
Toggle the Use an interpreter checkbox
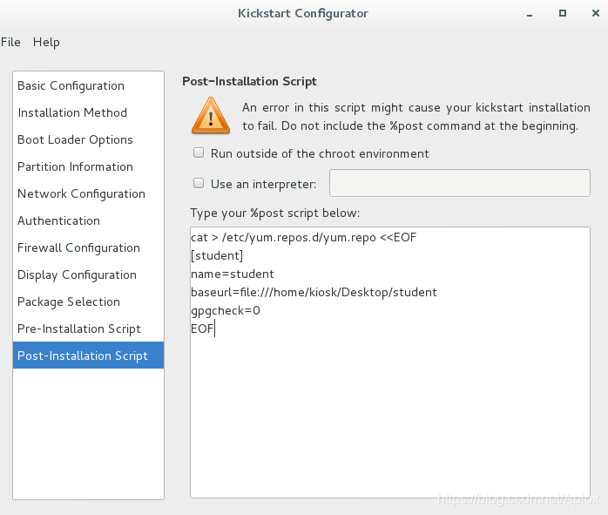click(199, 184)
